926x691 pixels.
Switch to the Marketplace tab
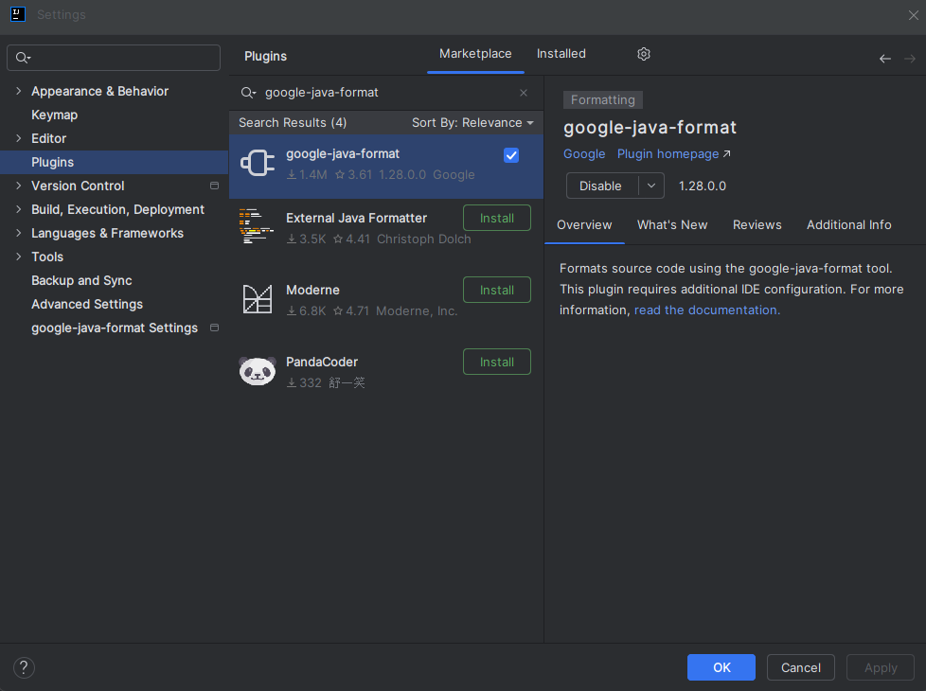tap(475, 54)
